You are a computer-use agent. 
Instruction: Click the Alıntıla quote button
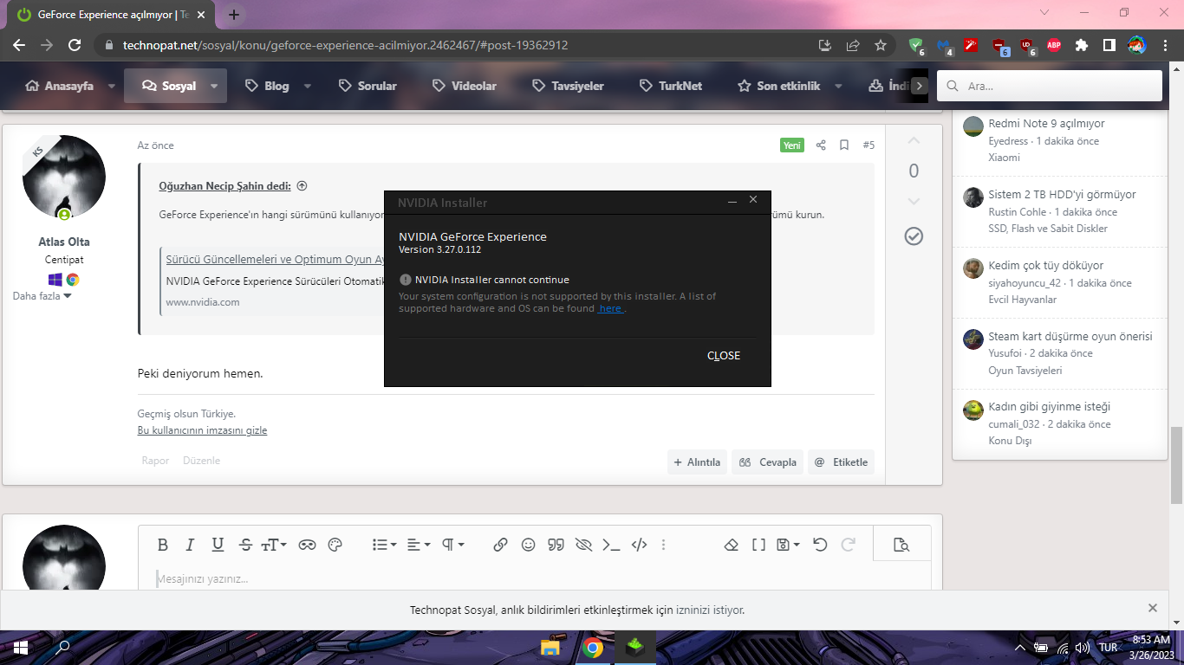pyautogui.click(x=698, y=462)
